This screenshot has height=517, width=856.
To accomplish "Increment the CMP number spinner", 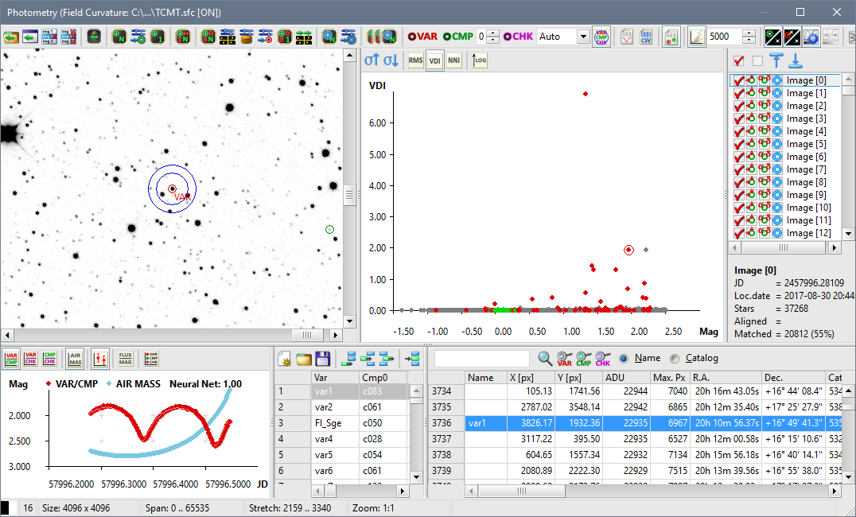I will tap(492, 33).
